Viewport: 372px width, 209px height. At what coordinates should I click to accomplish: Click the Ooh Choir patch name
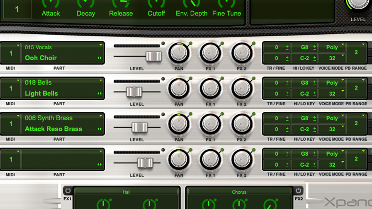[41, 58]
